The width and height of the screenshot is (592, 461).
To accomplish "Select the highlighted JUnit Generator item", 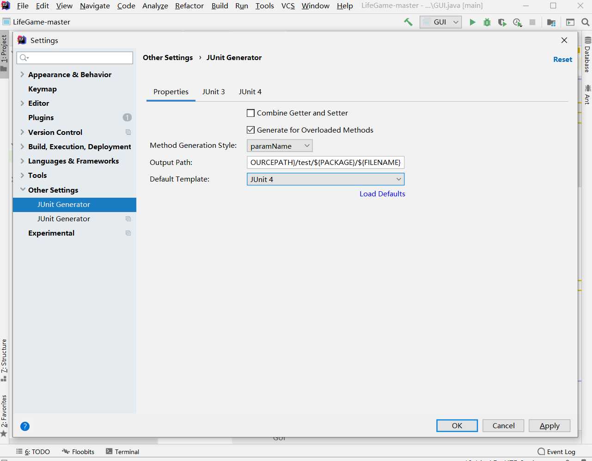I will tap(74, 204).
